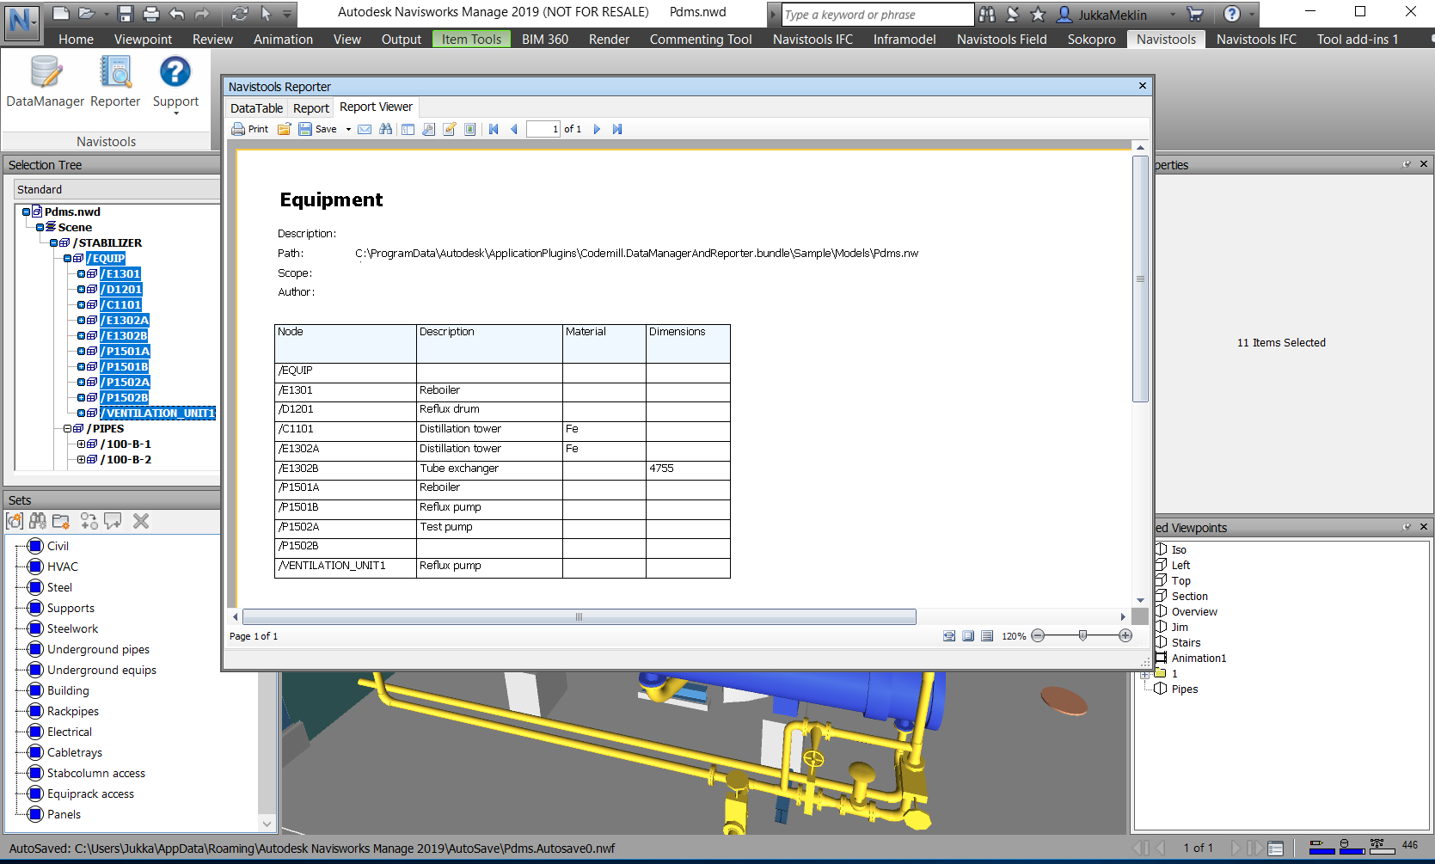This screenshot has width=1435, height=864.
Task: Click the report zoom slider handle
Action: pos(1082,636)
